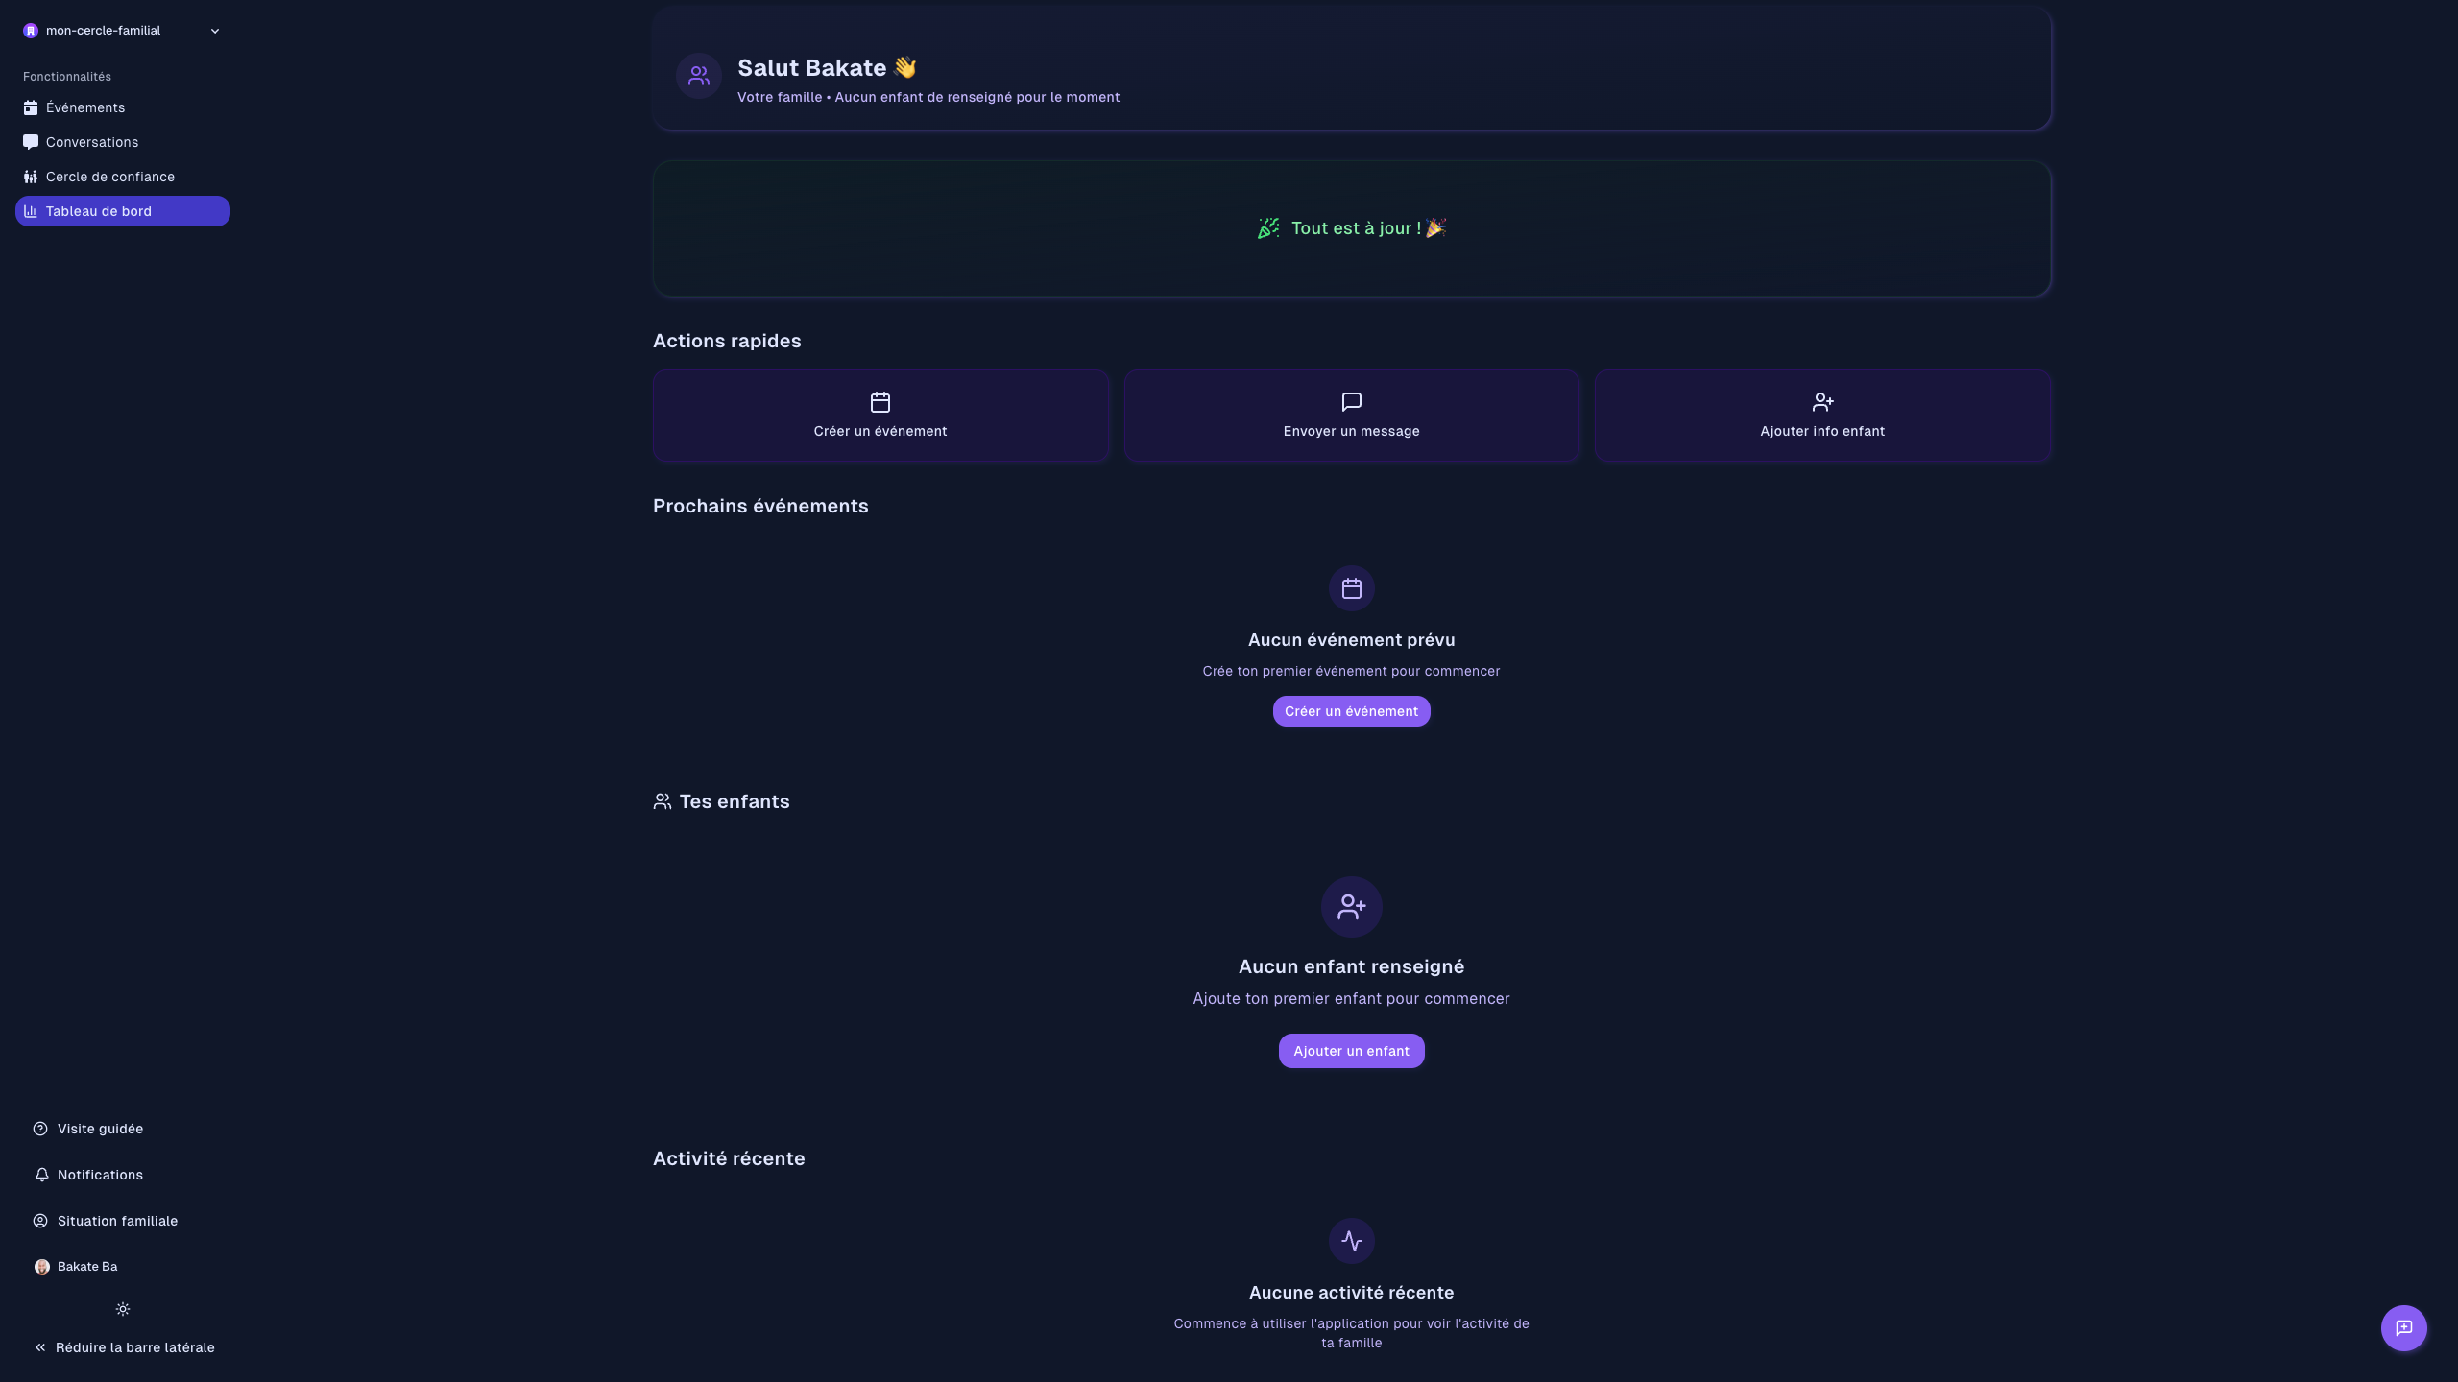
Task: Click the Notifications bell icon
Action: (41, 1175)
